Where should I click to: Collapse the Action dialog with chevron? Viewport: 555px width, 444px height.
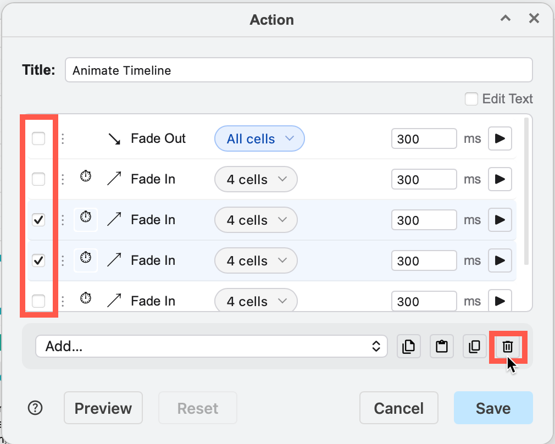coord(506,18)
